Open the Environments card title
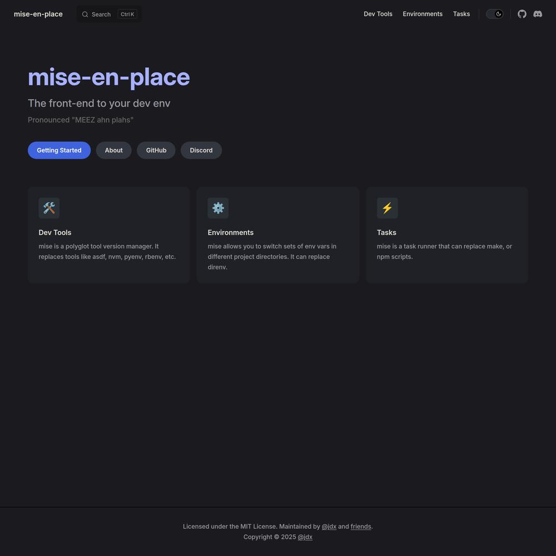The image size is (556, 556). tap(230, 232)
